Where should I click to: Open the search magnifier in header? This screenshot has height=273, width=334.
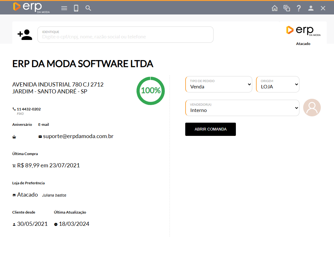click(x=88, y=8)
